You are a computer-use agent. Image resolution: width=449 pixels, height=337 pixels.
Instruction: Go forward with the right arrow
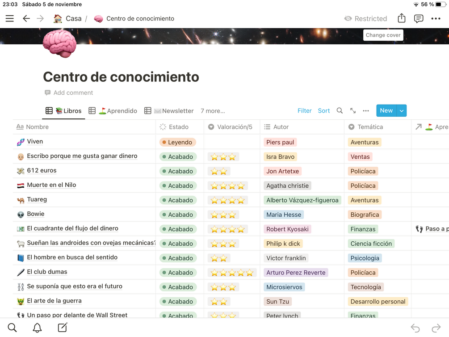(x=40, y=19)
